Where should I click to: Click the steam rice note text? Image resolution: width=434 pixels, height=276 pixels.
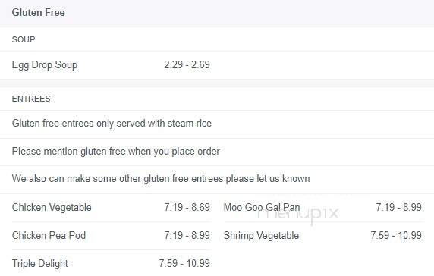coord(112,124)
